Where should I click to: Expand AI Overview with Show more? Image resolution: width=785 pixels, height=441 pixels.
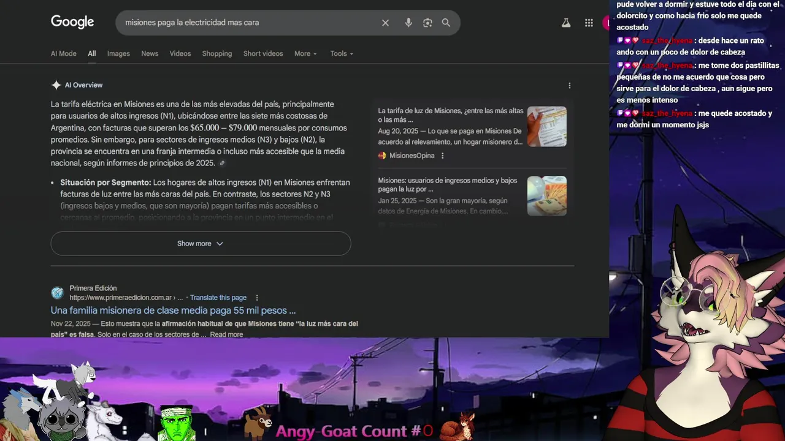[x=201, y=244]
